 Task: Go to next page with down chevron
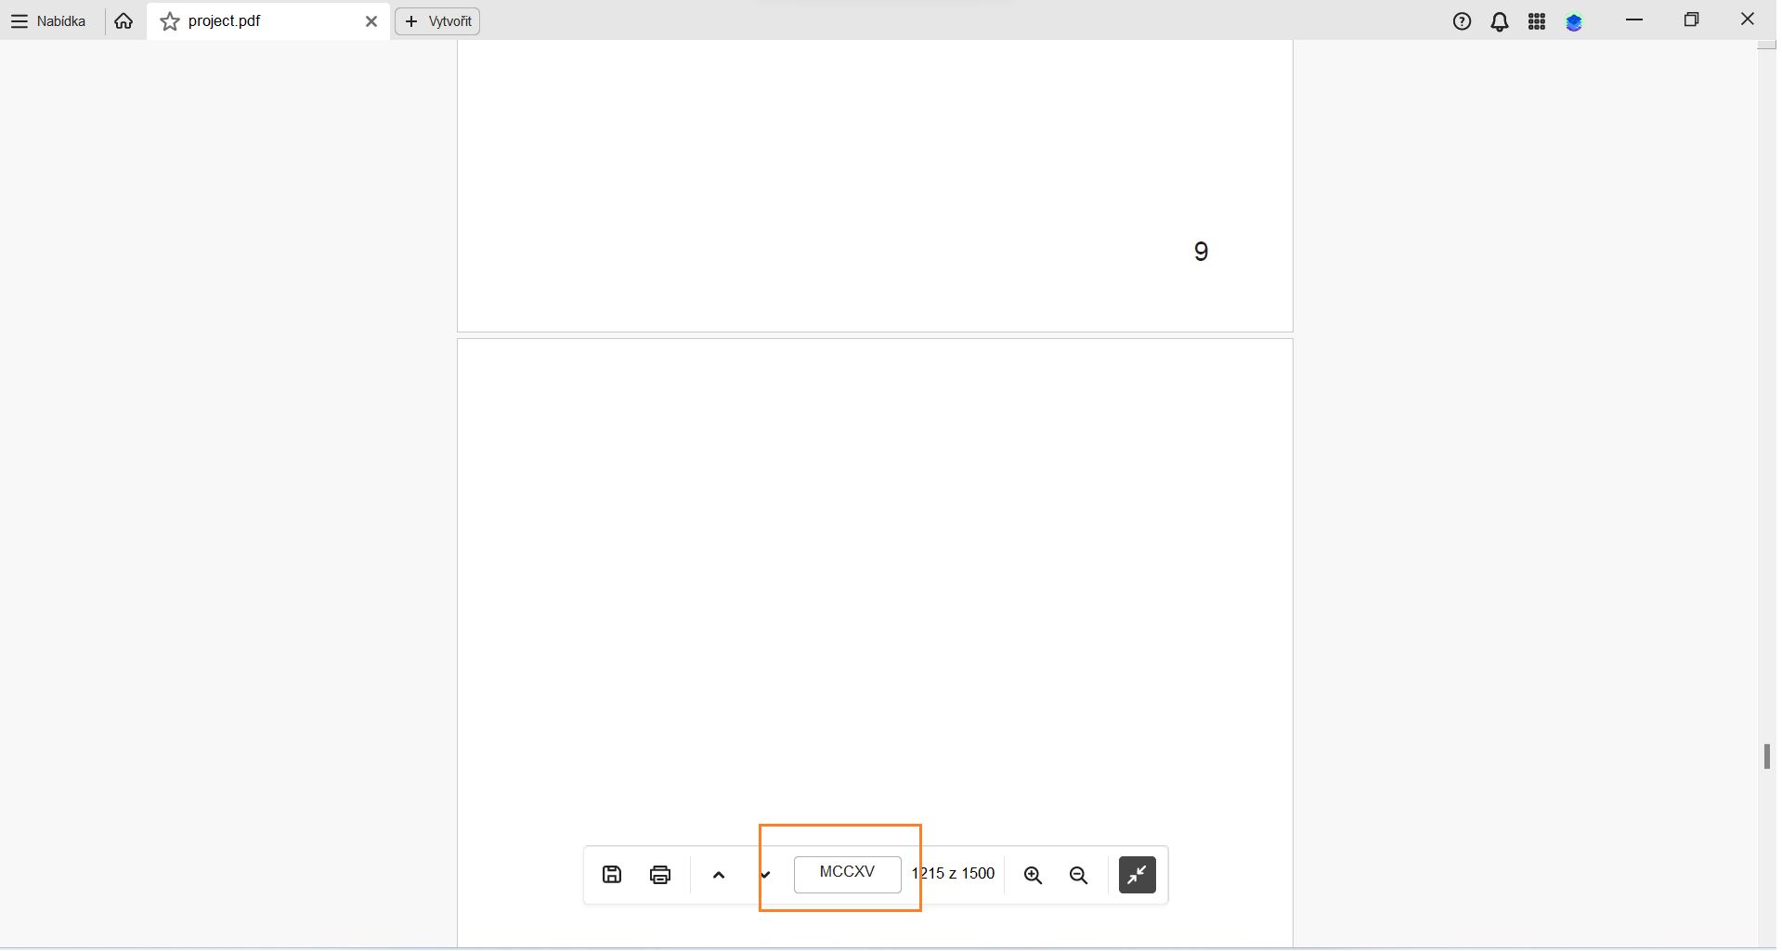click(x=765, y=874)
